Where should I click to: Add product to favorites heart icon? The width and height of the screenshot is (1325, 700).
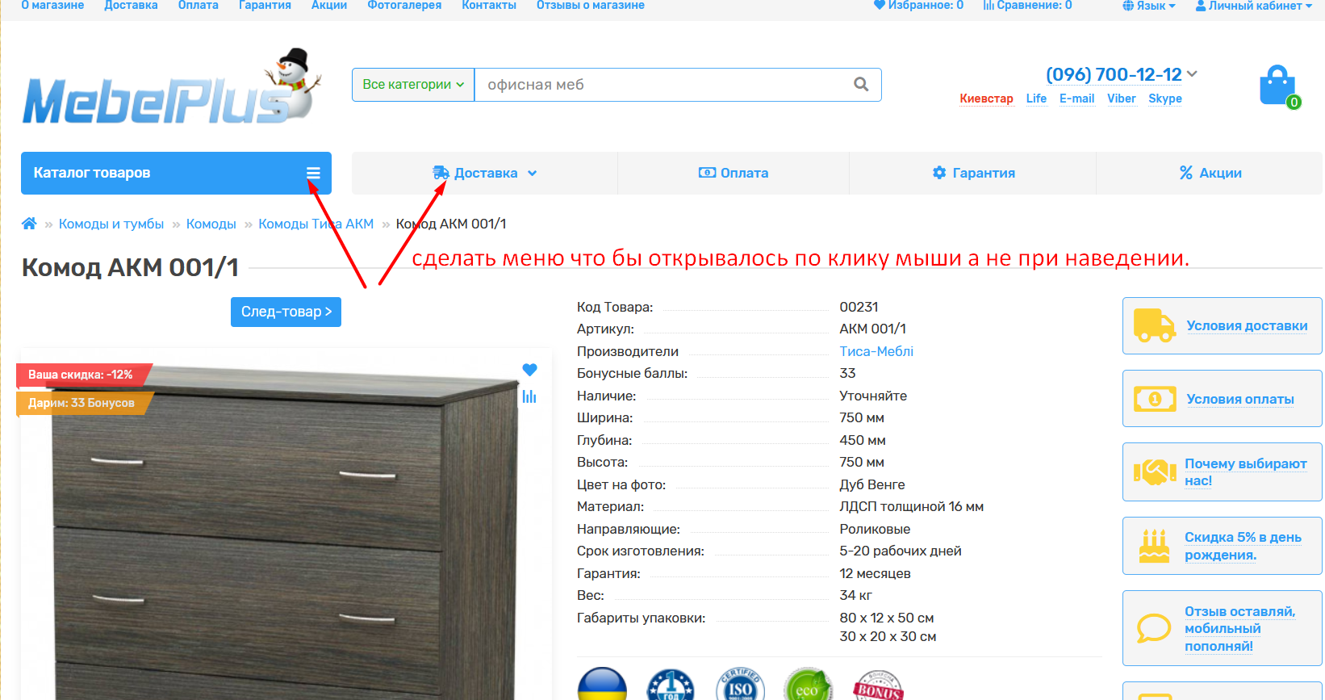[529, 370]
